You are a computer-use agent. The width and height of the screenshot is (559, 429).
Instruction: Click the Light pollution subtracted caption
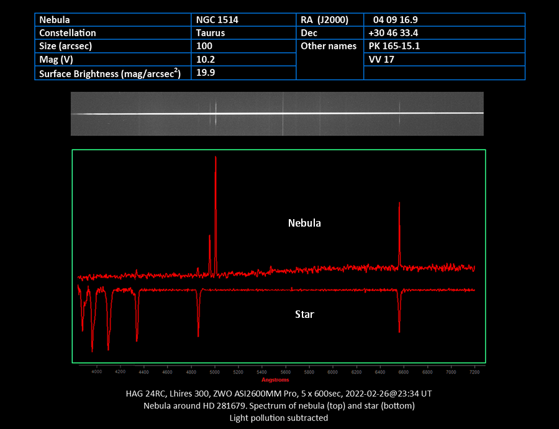(x=279, y=418)
